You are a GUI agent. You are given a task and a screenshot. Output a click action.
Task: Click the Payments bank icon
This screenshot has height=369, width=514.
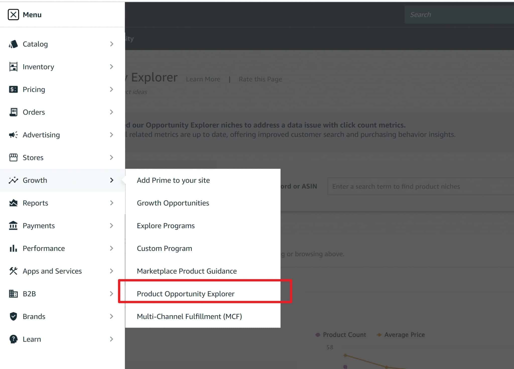(13, 226)
